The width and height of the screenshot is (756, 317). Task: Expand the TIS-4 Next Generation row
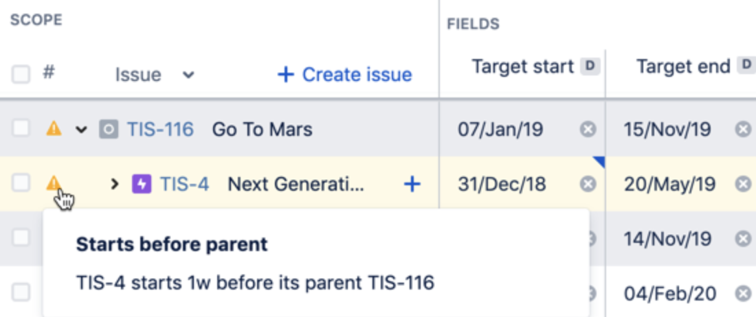(114, 184)
